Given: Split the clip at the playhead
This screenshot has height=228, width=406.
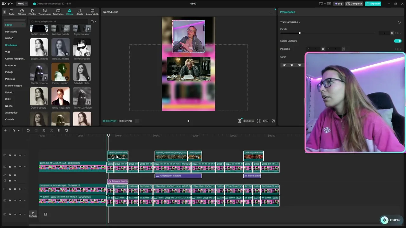Looking at the screenshot, I should 44,130.
